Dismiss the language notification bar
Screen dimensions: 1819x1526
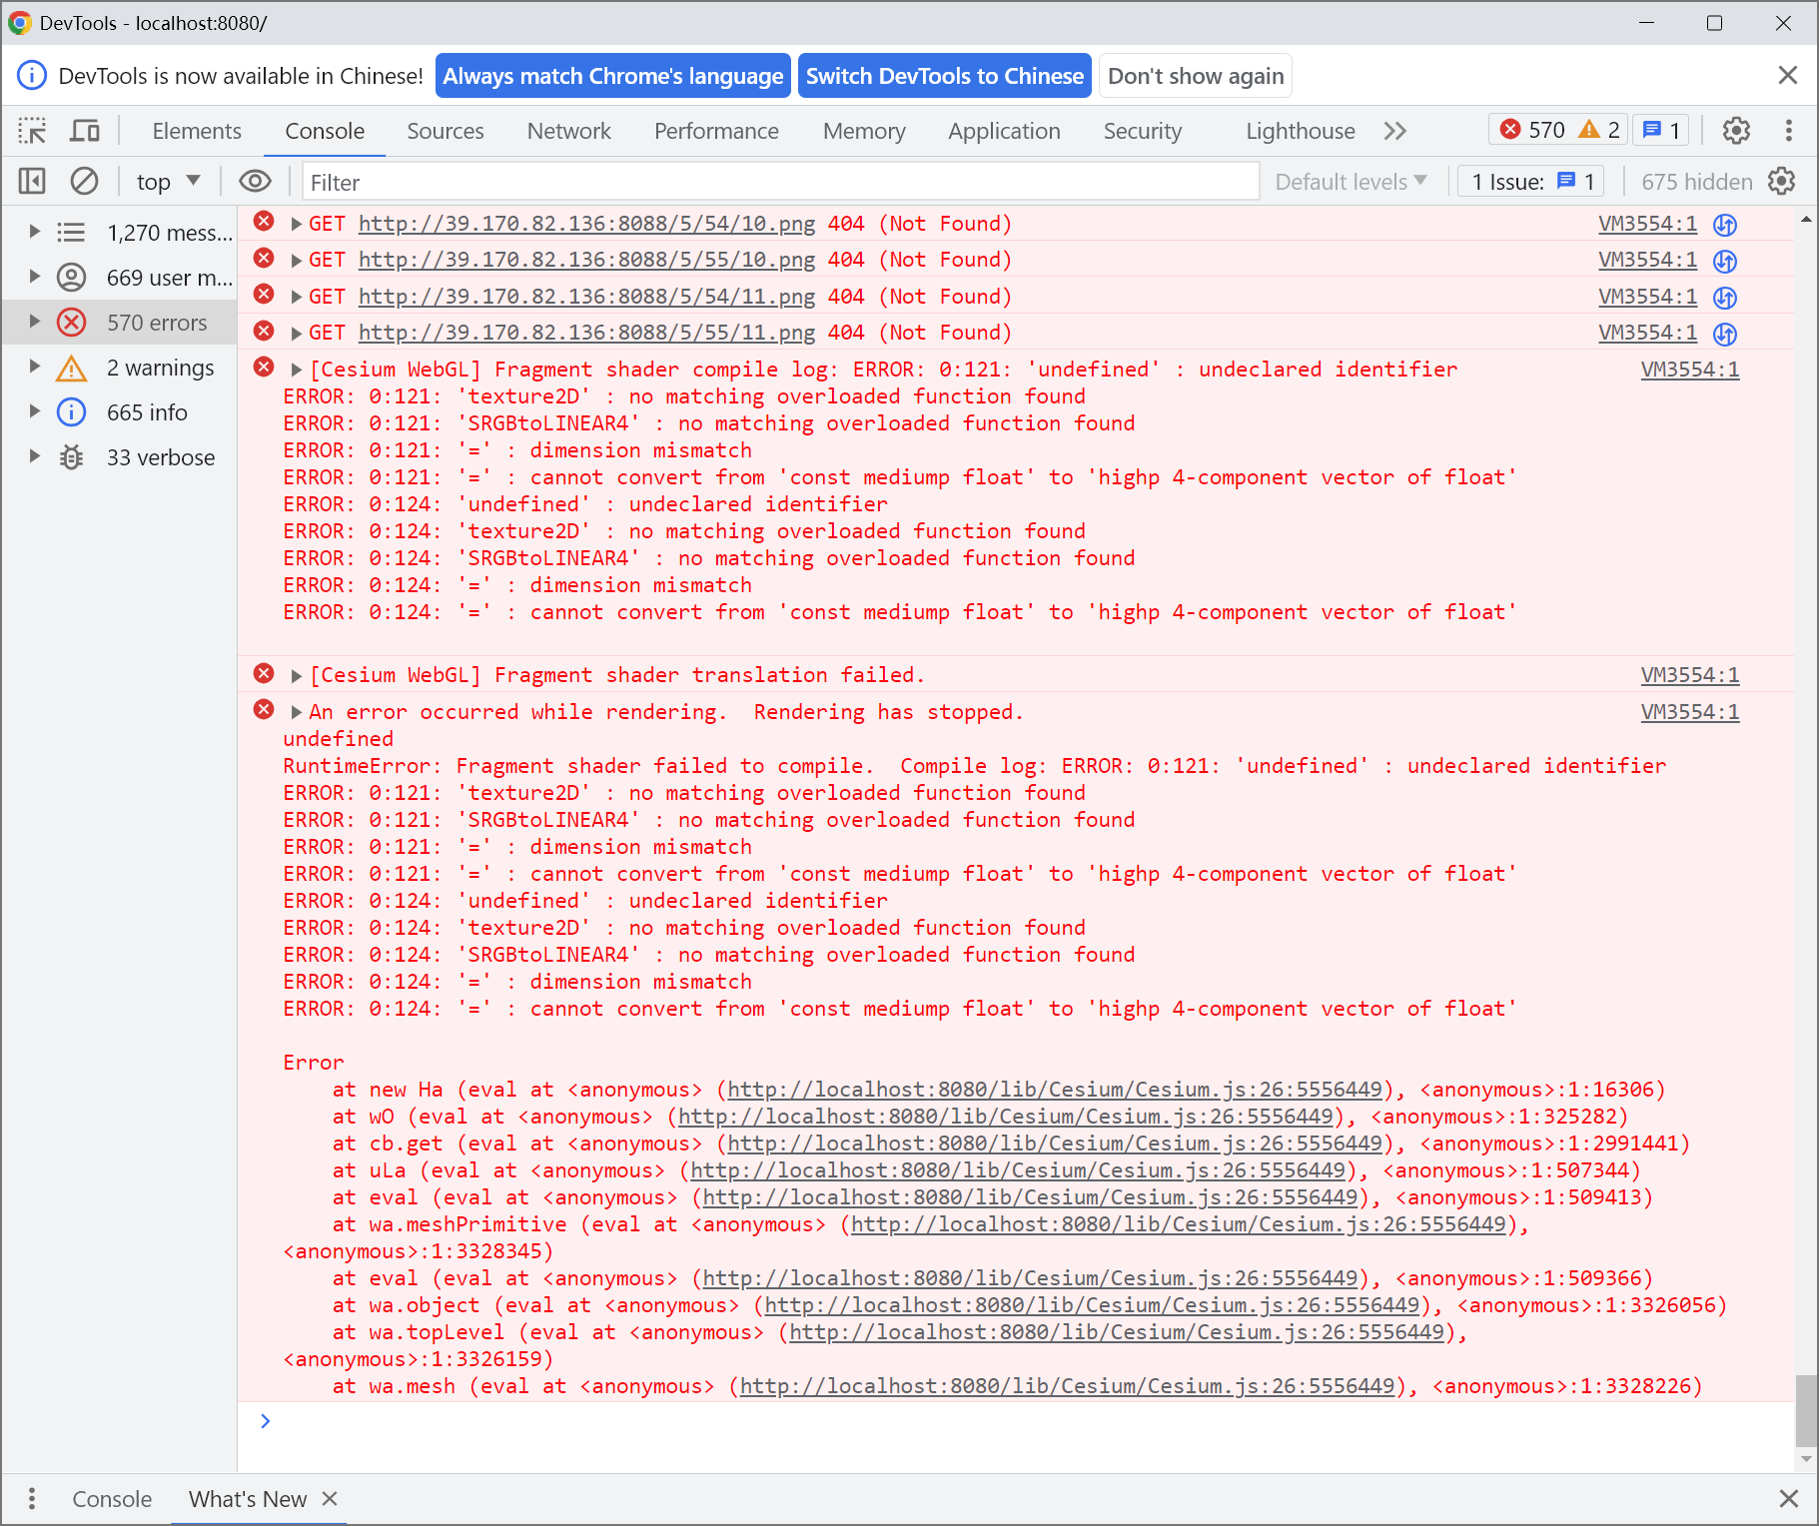1788,75
